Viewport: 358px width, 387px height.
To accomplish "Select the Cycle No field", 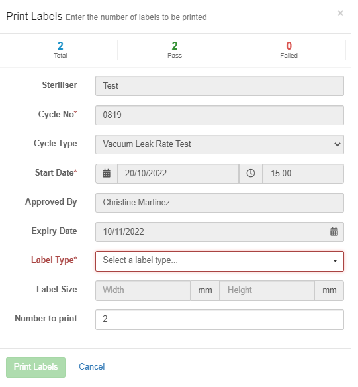I will pyautogui.click(x=219, y=115).
